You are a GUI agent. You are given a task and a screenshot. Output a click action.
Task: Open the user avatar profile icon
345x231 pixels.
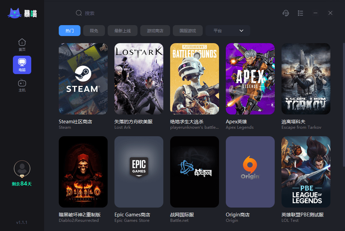tap(22, 169)
